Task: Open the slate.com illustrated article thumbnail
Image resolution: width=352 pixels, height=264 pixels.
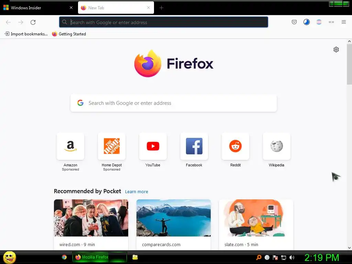Action: pyautogui.click(x=256, y=218)
